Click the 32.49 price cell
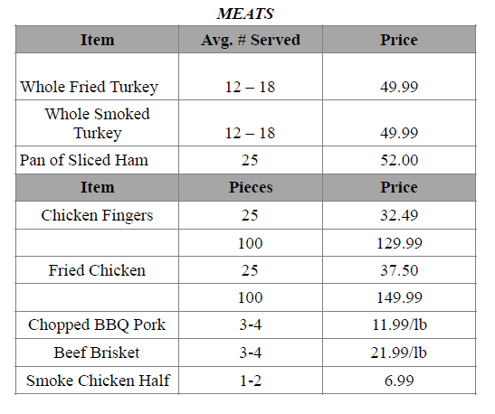The width and height of the screenshot is (495, 414). [x=399, y=215]
